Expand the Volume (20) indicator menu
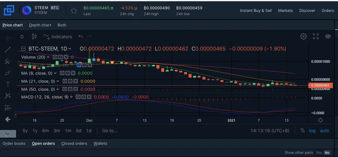338x157 pixels. 48,57
